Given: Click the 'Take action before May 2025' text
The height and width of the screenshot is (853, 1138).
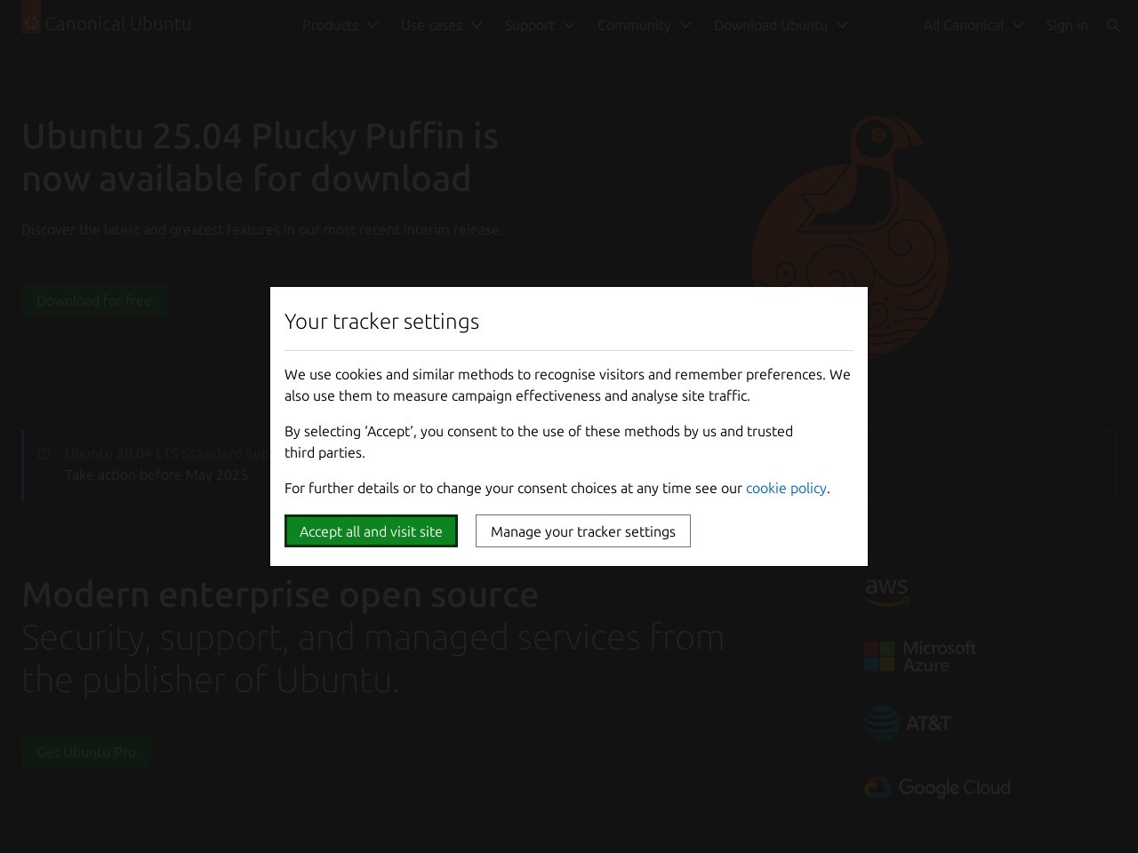Looking at the screenshot, I should [x=156, y=474].
